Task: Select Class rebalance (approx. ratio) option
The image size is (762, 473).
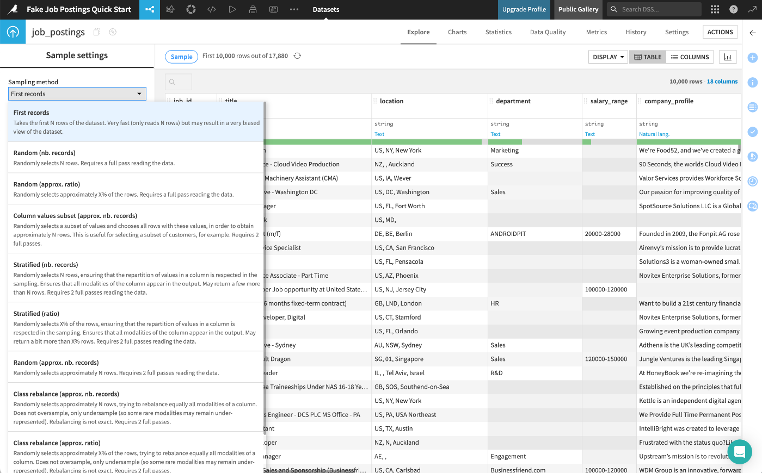Action: [136, 453]
